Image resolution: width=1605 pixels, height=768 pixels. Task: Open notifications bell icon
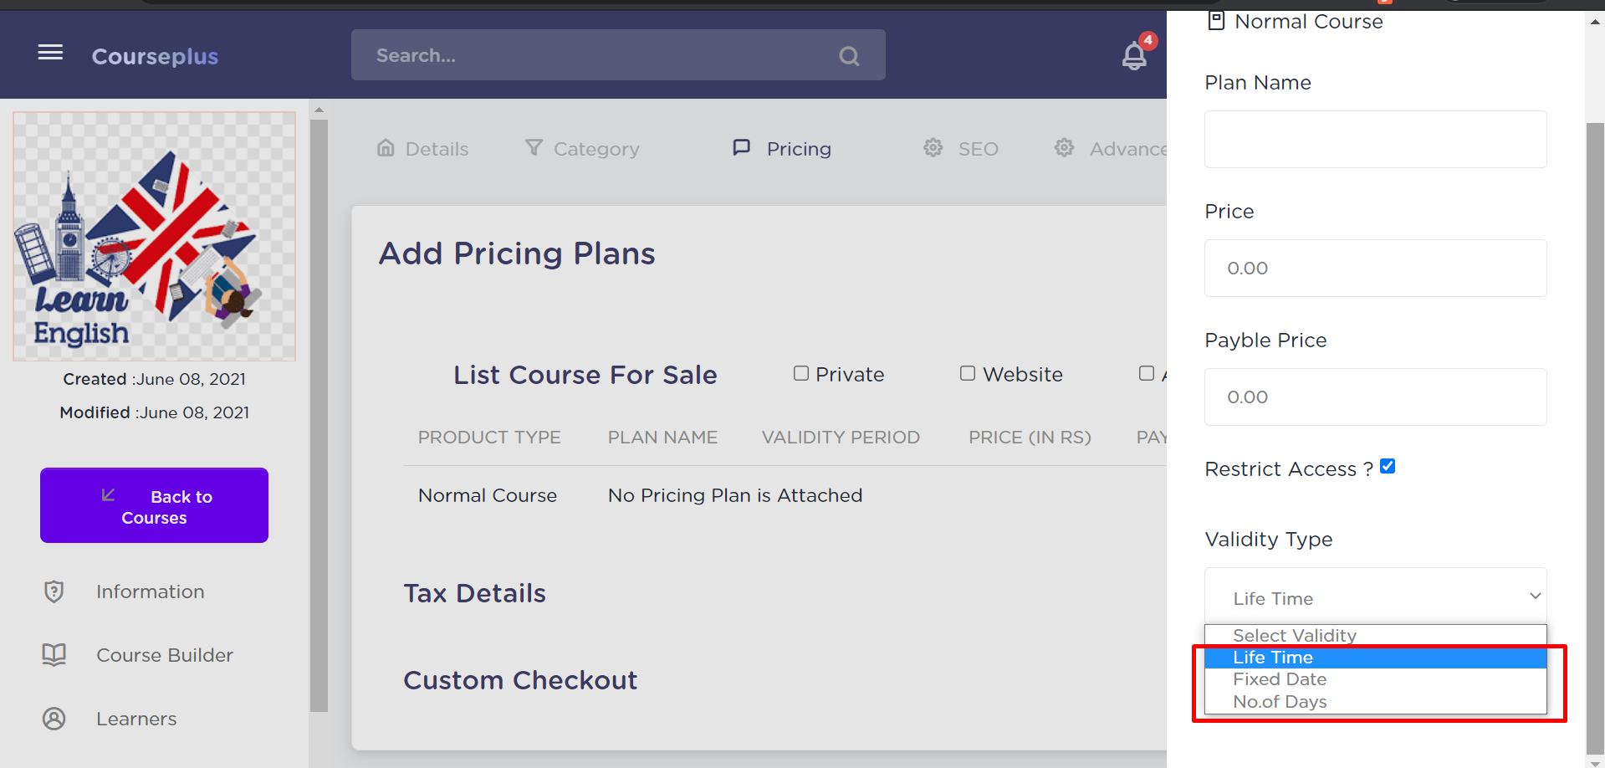1134,56
